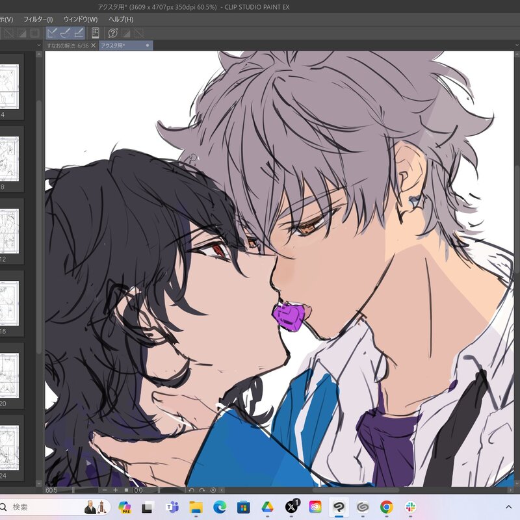Viewport: 520px width, 520px height.
Task: Click horizontal scrollbar left arrow
Action: click(x=222, y=490)
